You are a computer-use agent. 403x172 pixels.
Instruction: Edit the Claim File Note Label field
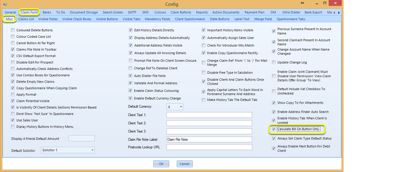pos(209,139)
